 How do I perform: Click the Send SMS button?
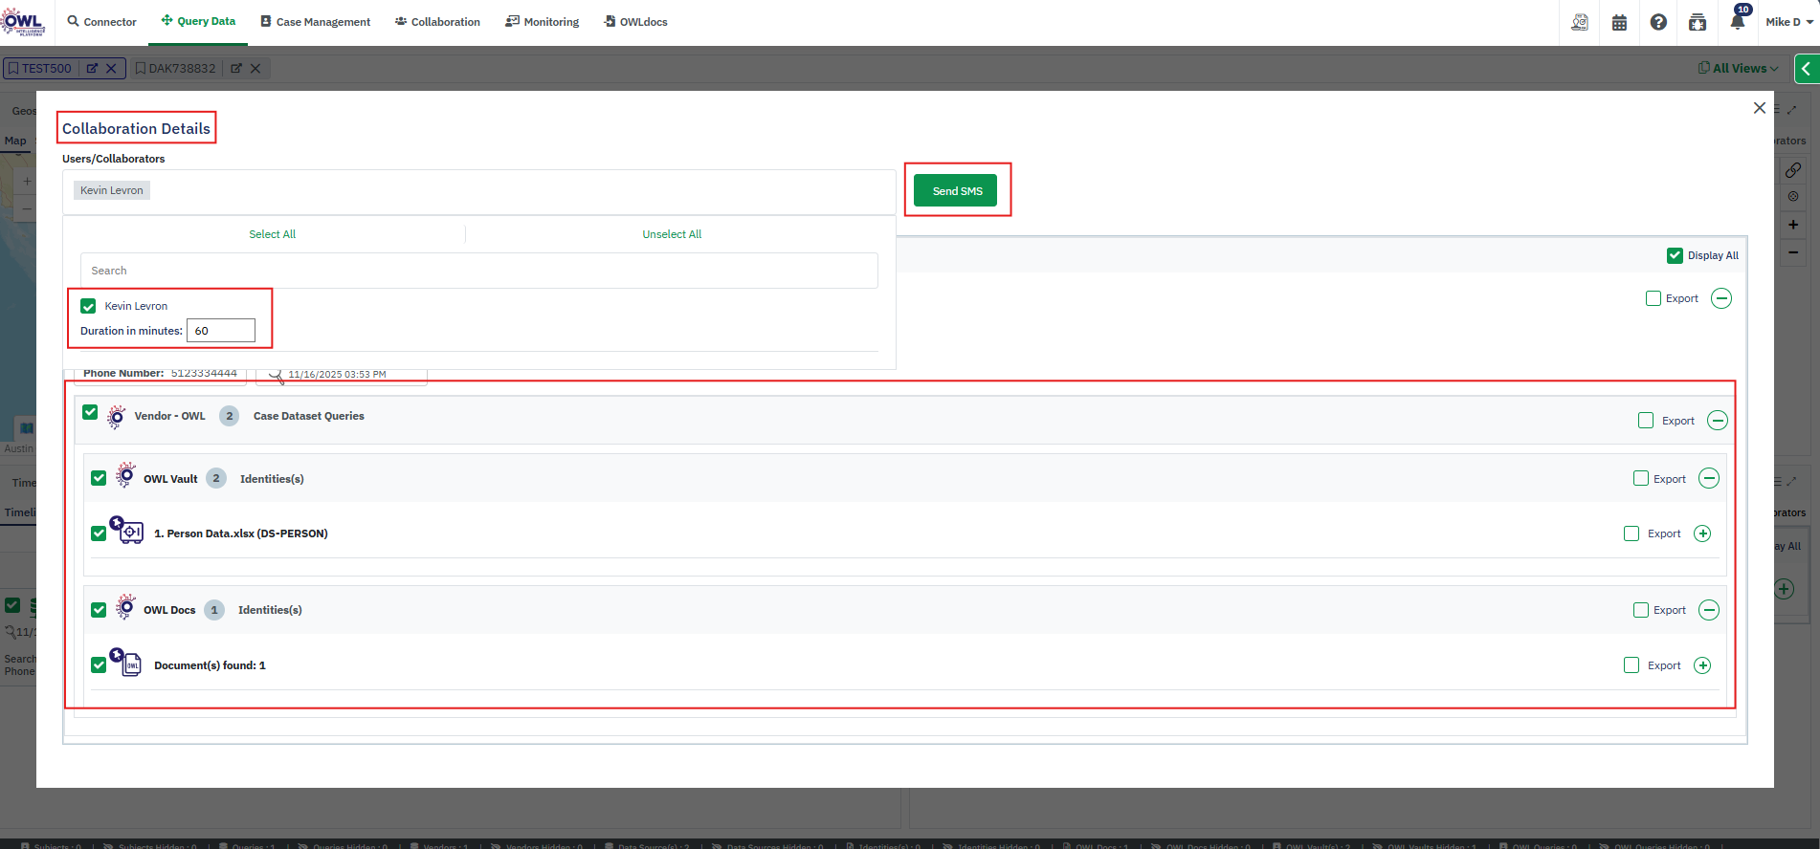pyautogui.click(x=956, y=191)
